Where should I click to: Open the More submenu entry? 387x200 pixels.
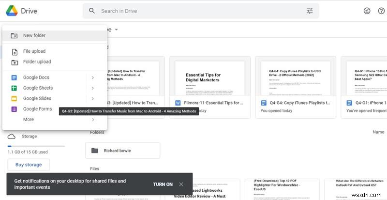[x=55, y=120]
